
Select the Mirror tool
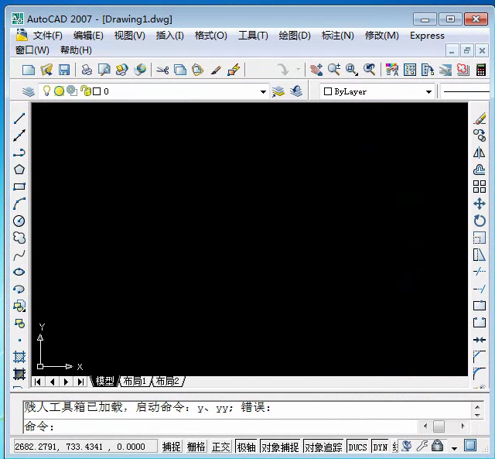[480, 152]
